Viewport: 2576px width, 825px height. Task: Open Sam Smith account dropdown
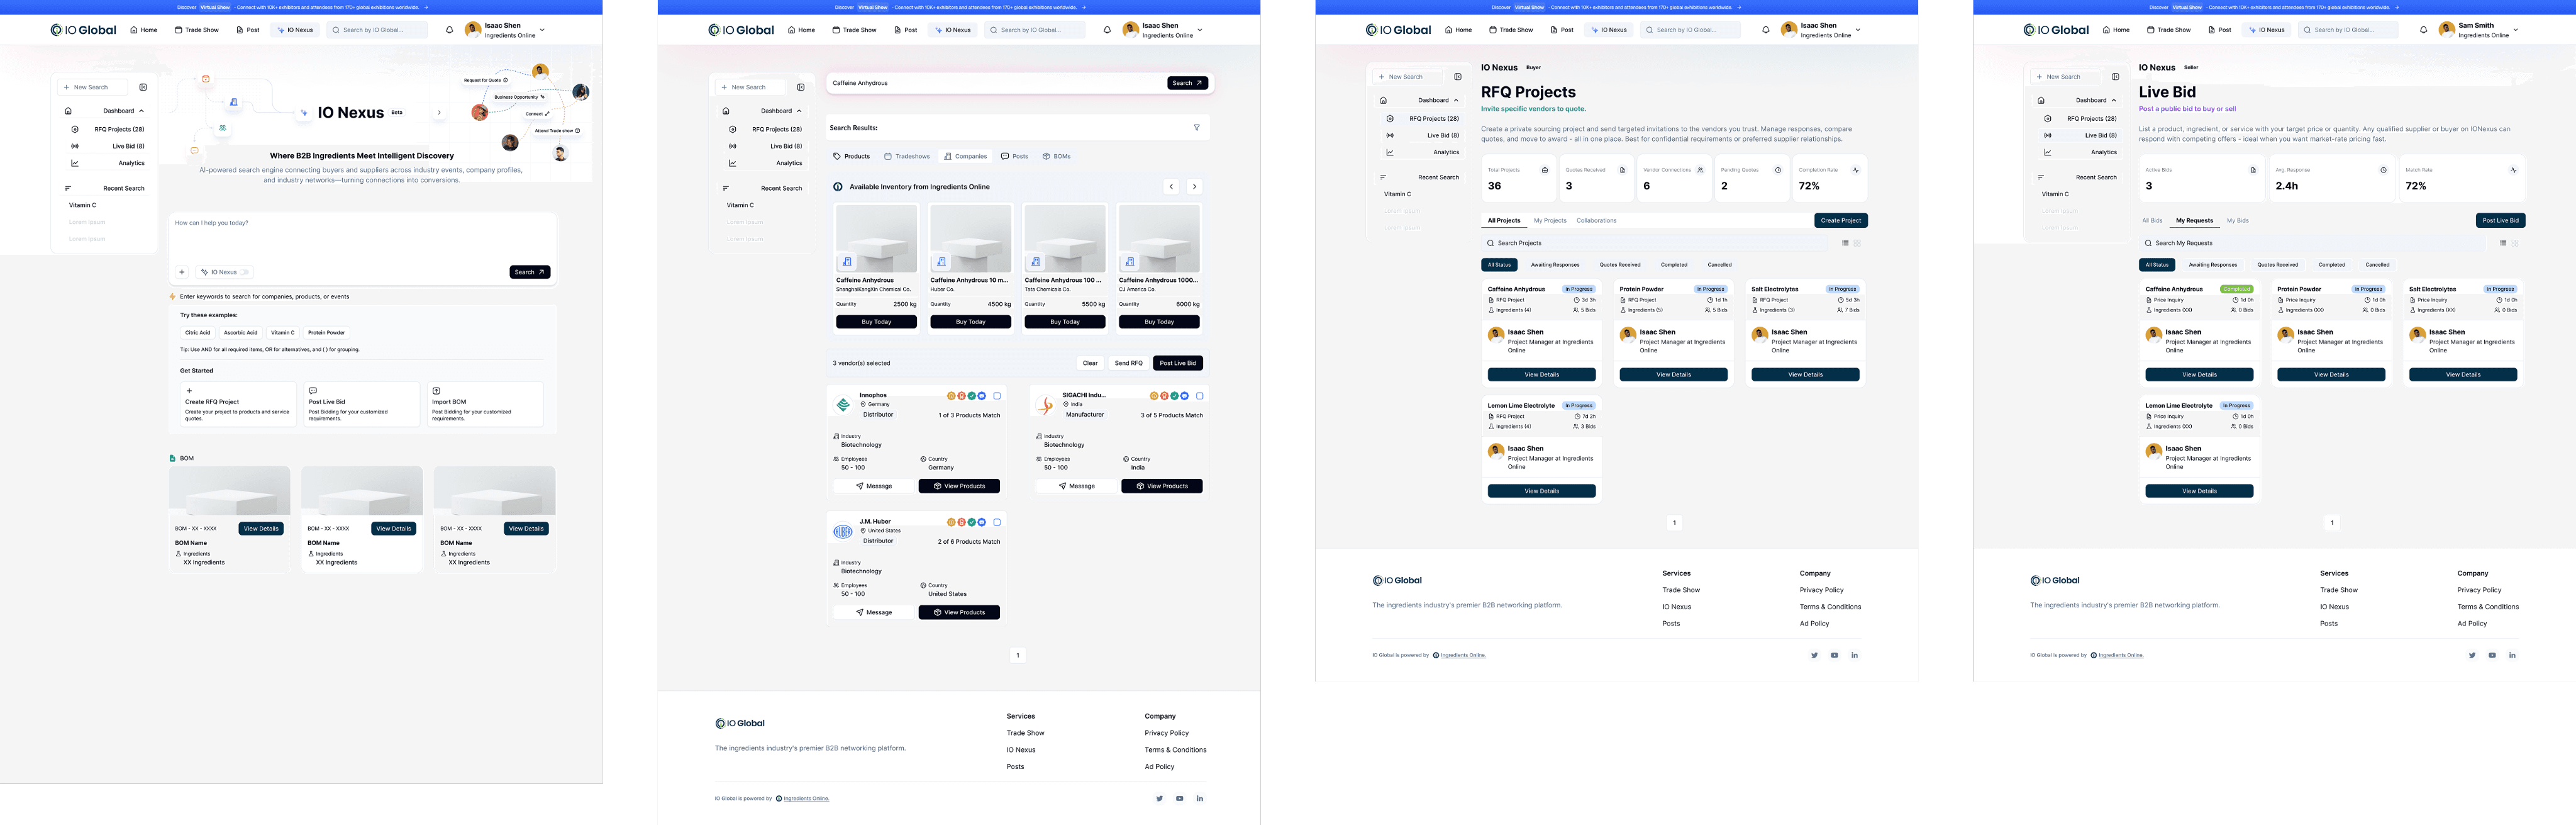coord(2516,30)
